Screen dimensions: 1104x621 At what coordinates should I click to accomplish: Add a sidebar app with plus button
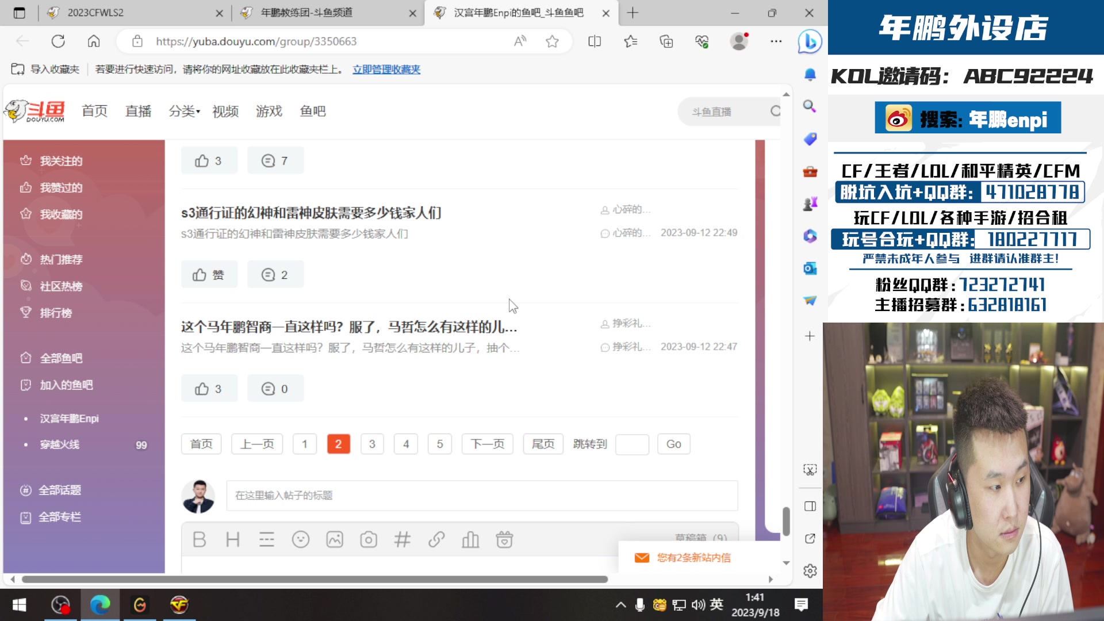pos(810,336)
